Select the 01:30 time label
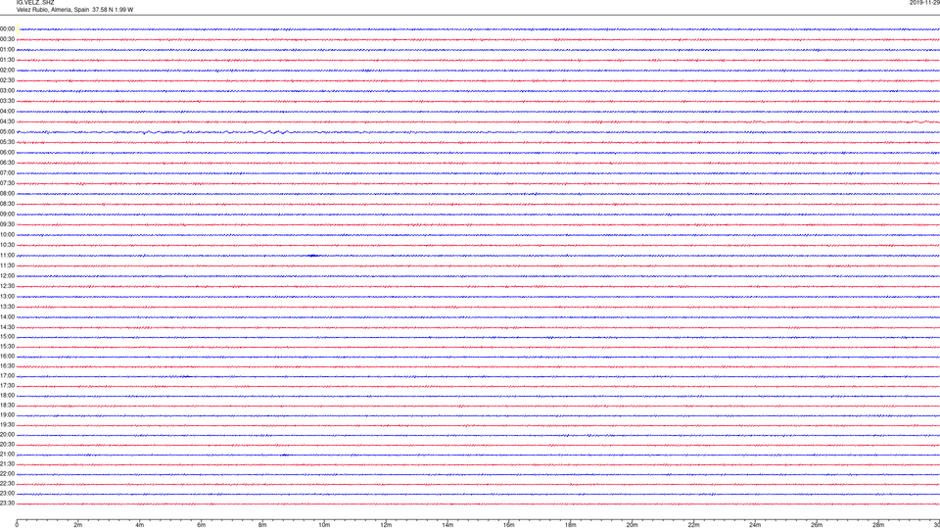 [7, 60]
